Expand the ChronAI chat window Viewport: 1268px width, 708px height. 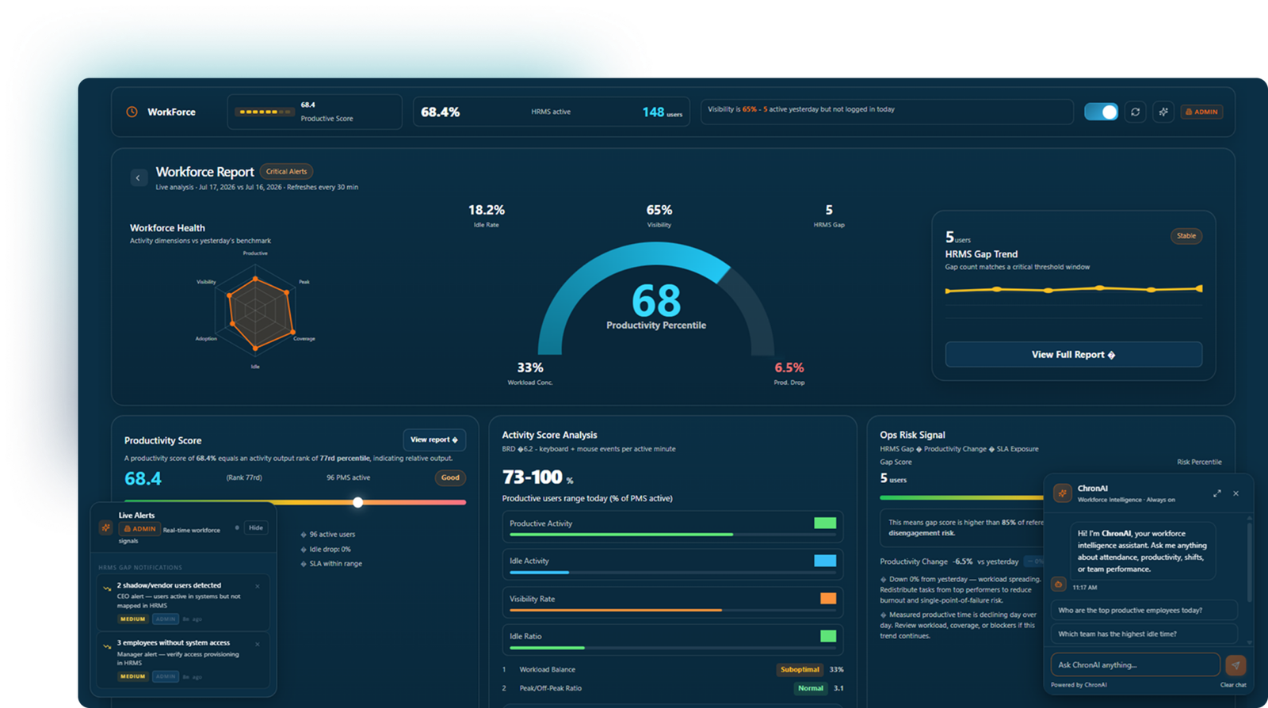[1217, 493]
